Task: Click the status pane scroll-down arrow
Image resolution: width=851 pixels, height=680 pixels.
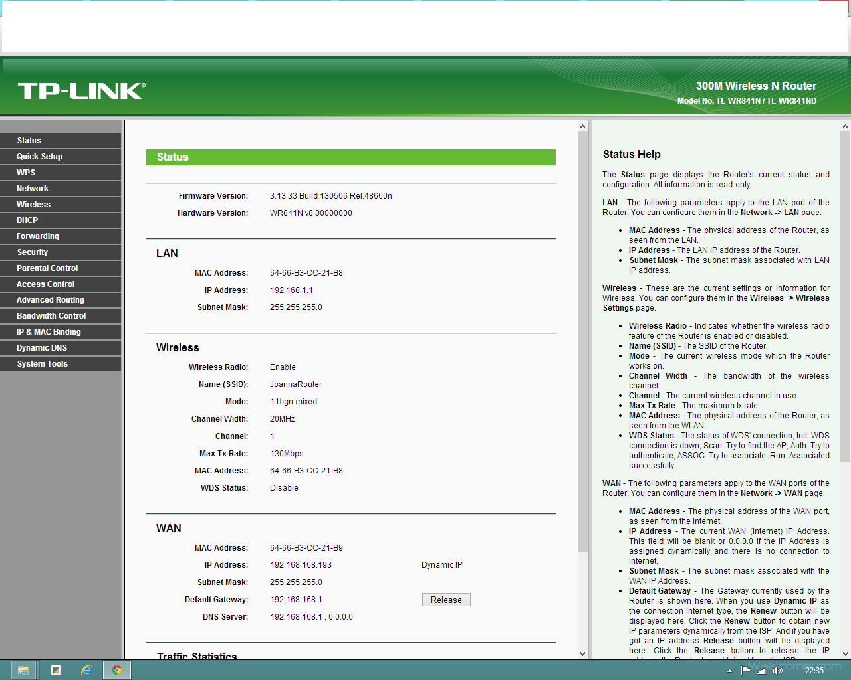Action: (582, 654)
